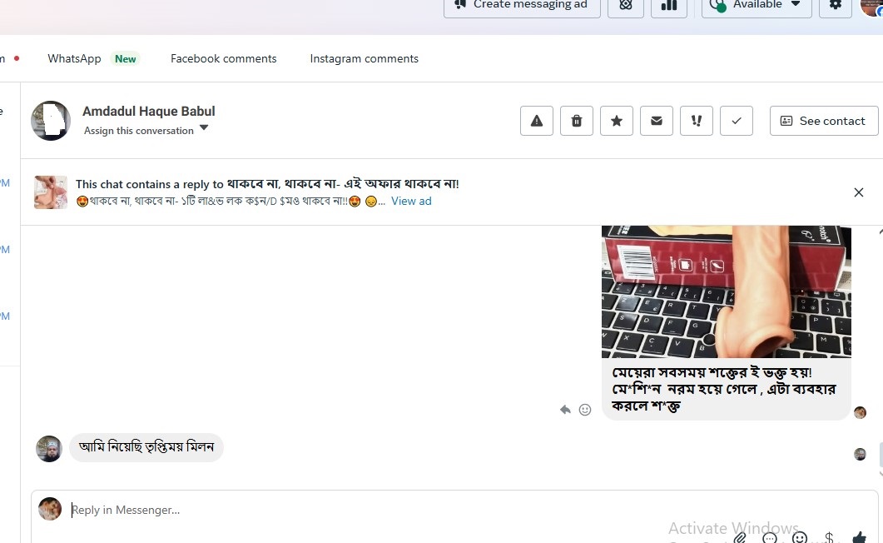Open the Insights bar chart icon
The width and height of the screenshot is (883, 543).
click(668, 6)
